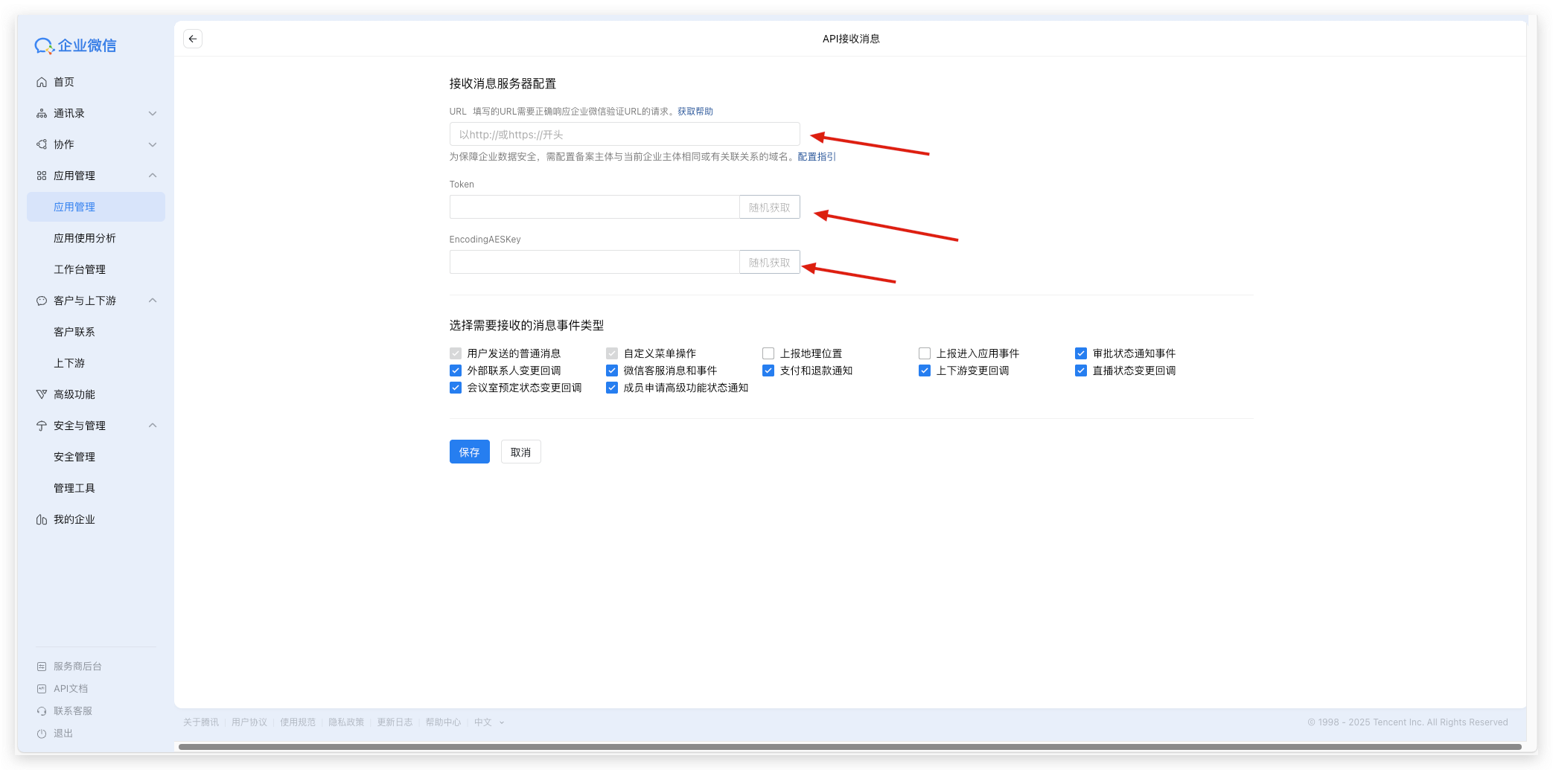This screenshot has height=770, width=1553.
Task: Collapse the 客户与上下游 section chevron
Action: [153, 301]
